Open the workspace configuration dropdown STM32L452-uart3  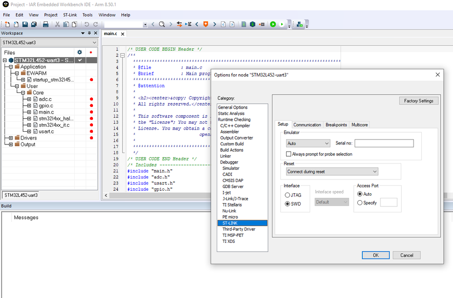point(49,43)
